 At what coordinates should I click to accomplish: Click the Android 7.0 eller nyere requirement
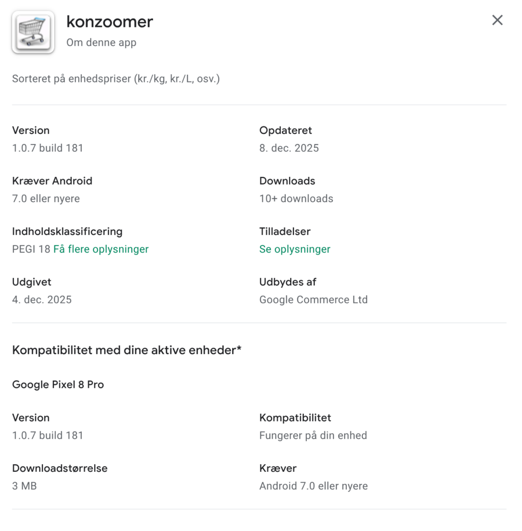(x=313, y=486)
